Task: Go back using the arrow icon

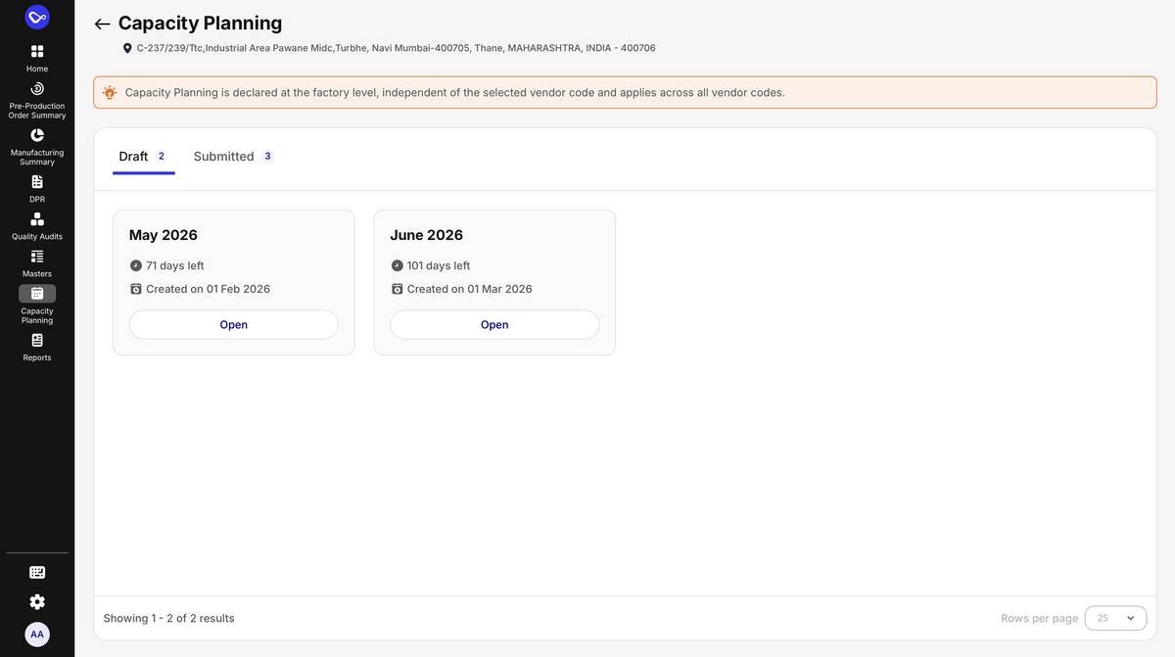Action: (x=102, y=23)
